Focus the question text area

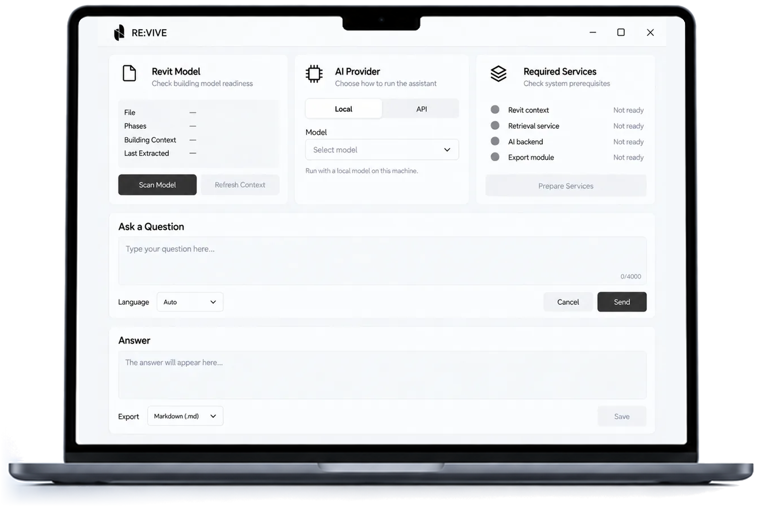[x=382, y=261]
